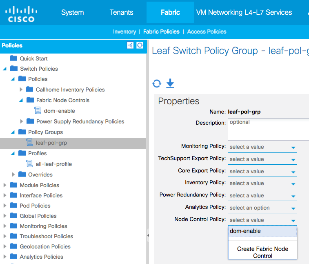This screenshot has width=309, height=264.
Task: Switch to the Tenants tab
Action: pos(122,12)
